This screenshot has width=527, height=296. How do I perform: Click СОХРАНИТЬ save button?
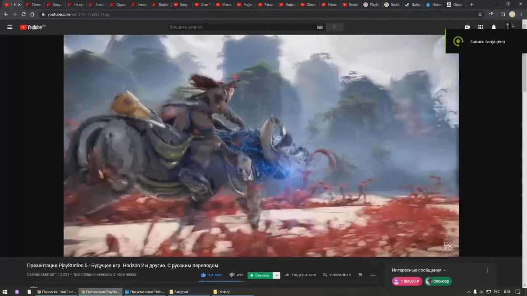point(337,275)
